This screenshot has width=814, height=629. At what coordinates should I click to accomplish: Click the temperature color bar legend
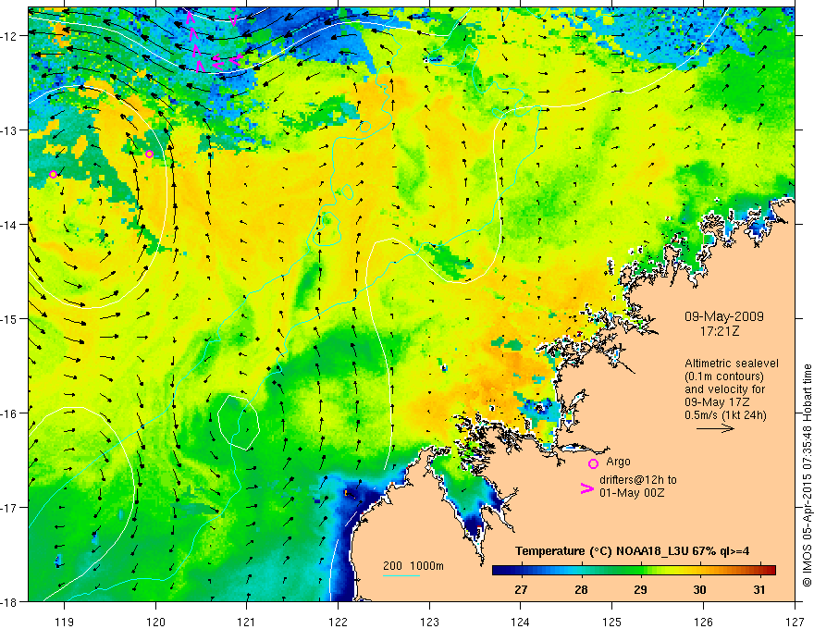click(634, 570)
